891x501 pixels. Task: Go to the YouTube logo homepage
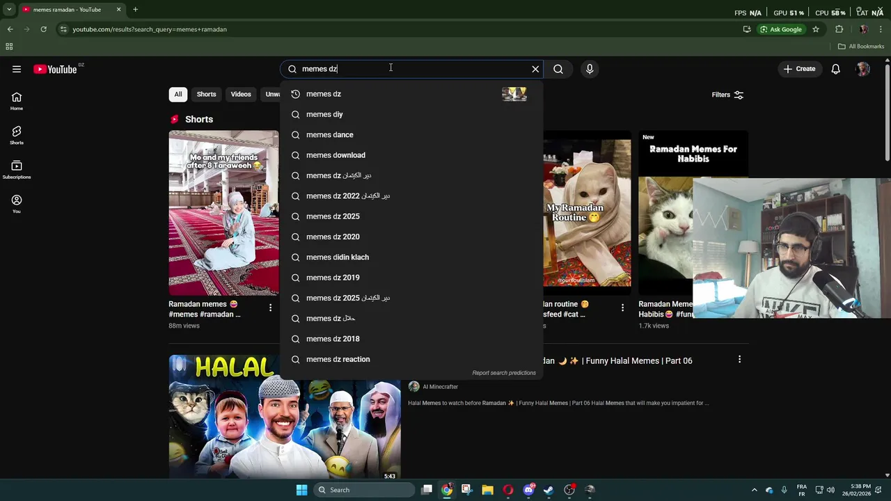(55, 69)
